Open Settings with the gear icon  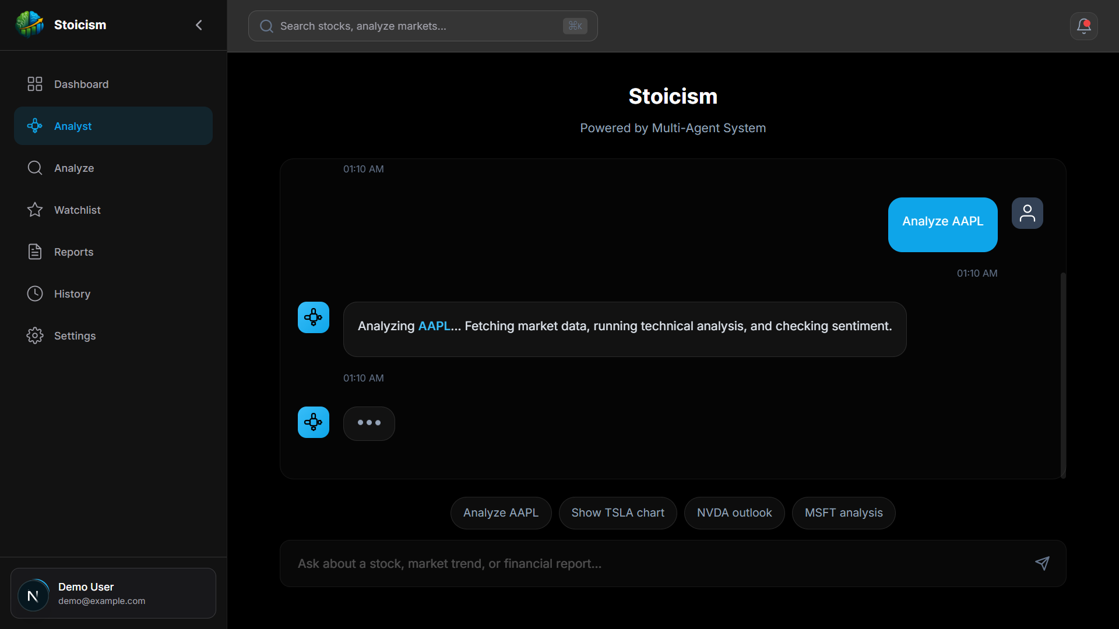tap(34, 335)
